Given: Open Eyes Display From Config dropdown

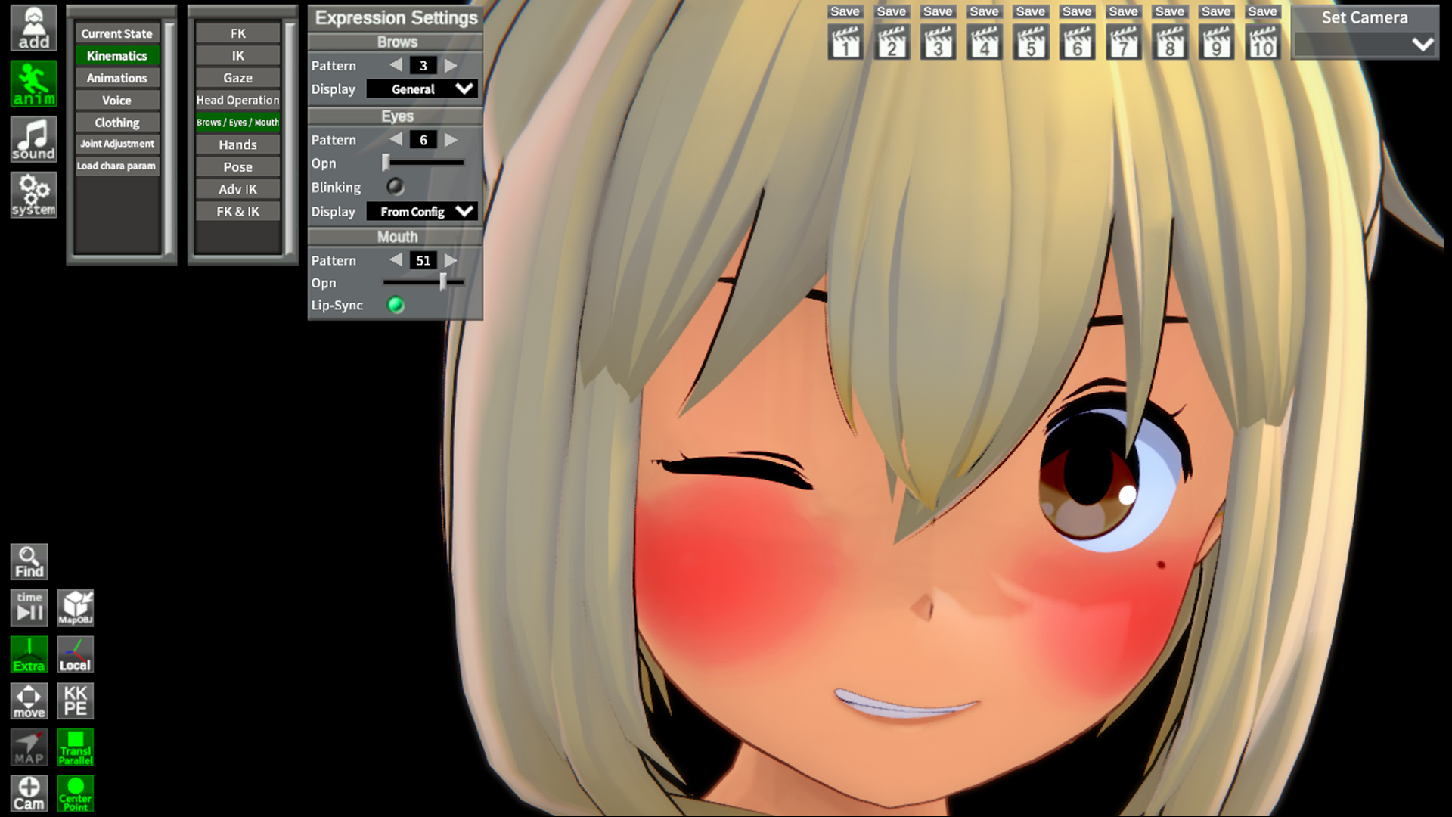Looking at the screenshot, I should [x=422, y=211].
